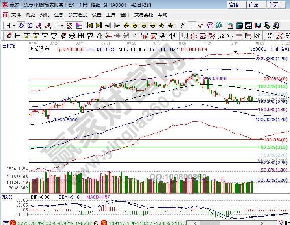Open the 交易委托 menu

pyautogui.click(x=143, y=15)
